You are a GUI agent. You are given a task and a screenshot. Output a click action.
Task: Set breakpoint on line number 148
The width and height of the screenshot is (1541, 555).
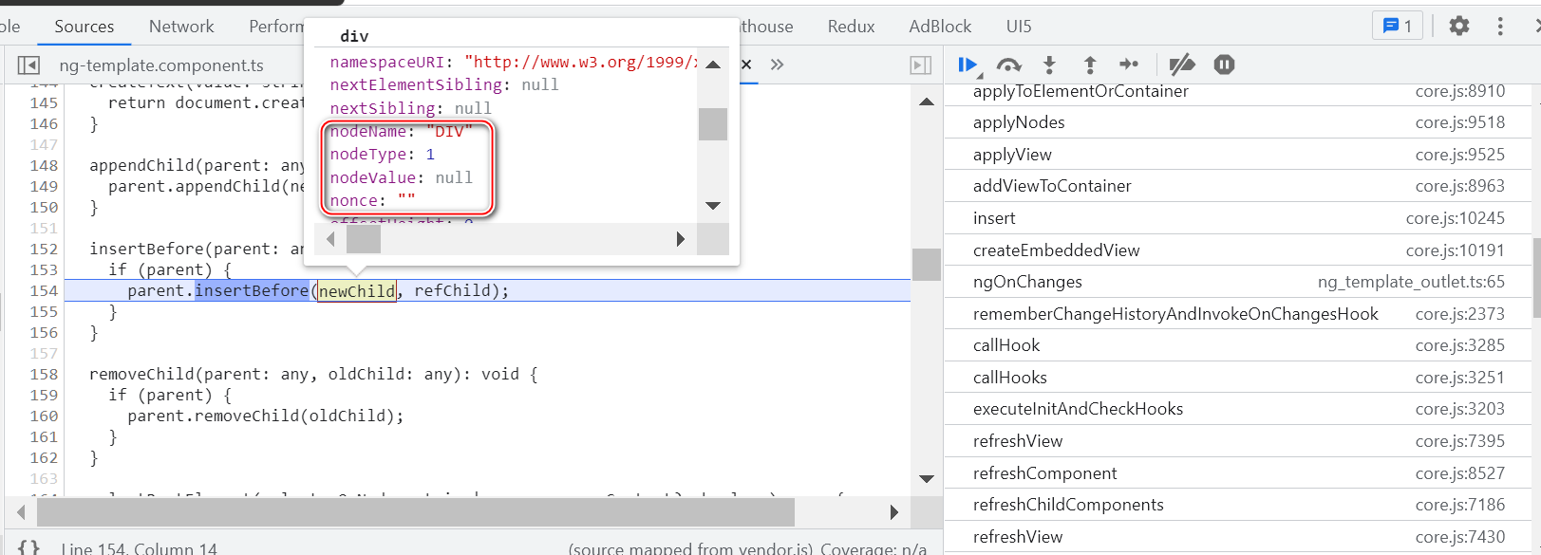[x=44, y=166]
